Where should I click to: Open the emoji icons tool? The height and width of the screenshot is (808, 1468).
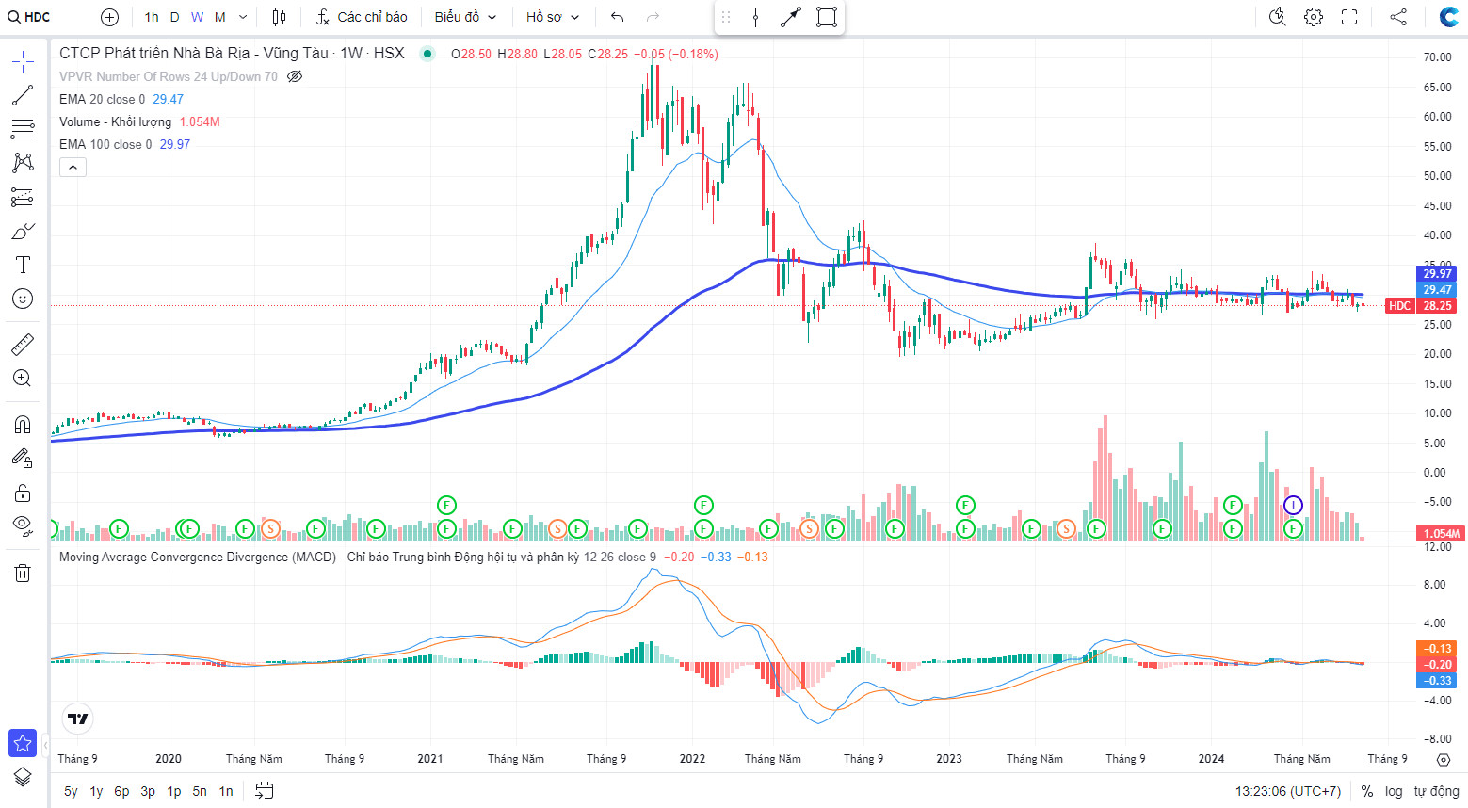[23, 299]
